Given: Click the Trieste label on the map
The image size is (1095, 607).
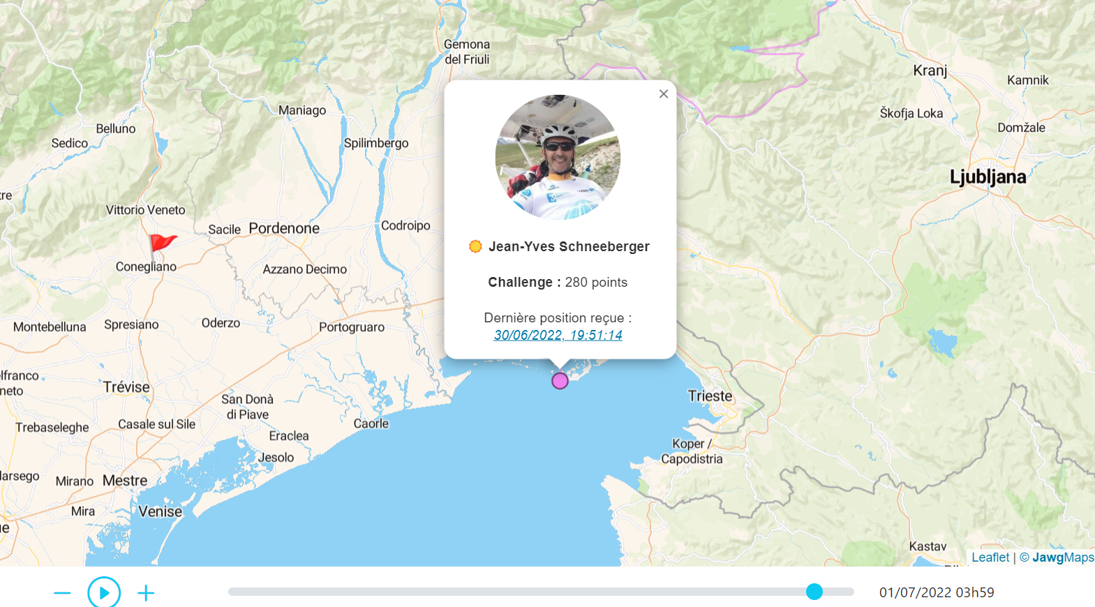Looking at the screenshot, I should tap(710, 396).
